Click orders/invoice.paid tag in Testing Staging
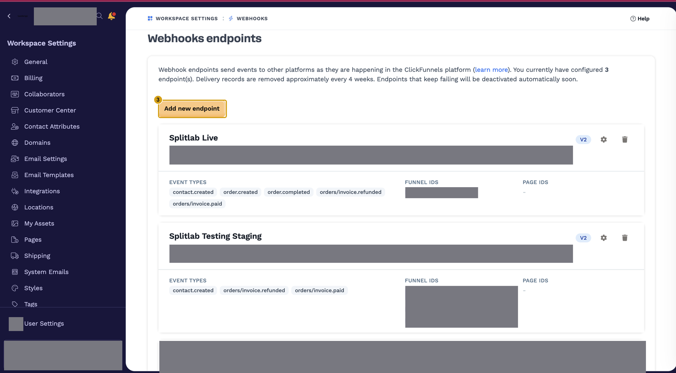Viewport: 676px width, 373px height. 319,291
